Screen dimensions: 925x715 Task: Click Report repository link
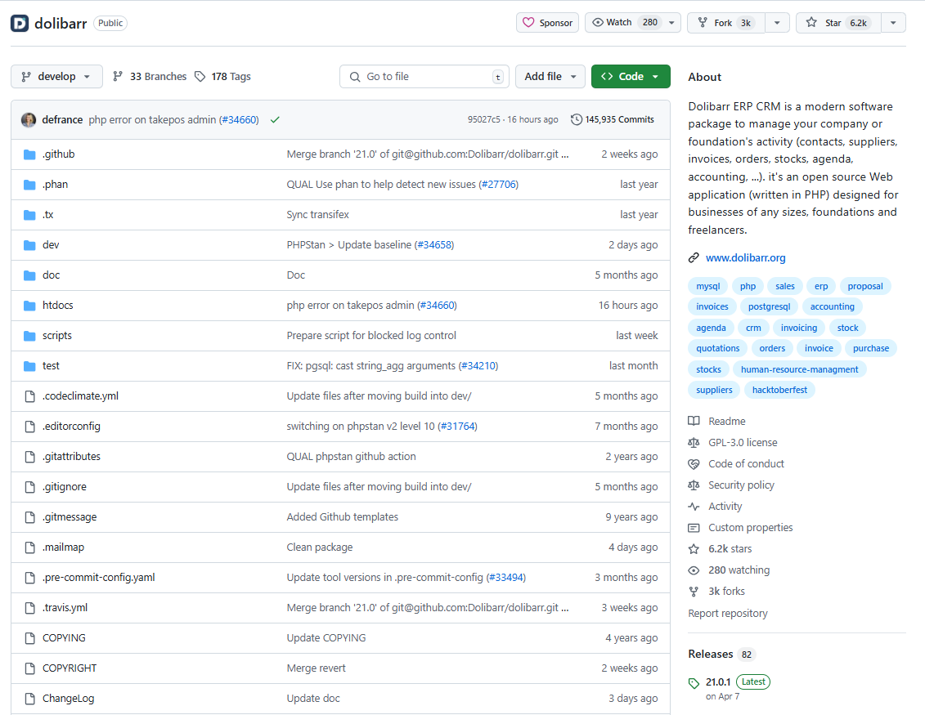[727, 614]
